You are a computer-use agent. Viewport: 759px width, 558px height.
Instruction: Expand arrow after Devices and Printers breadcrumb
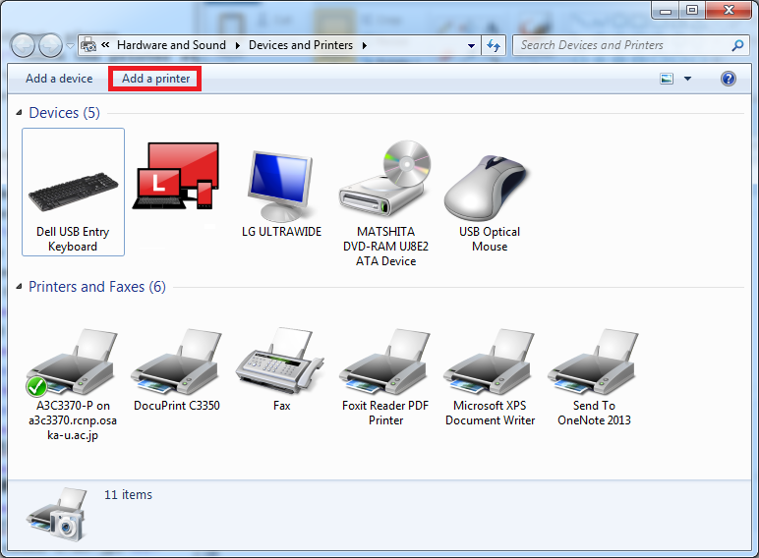[x=365, y=45]
